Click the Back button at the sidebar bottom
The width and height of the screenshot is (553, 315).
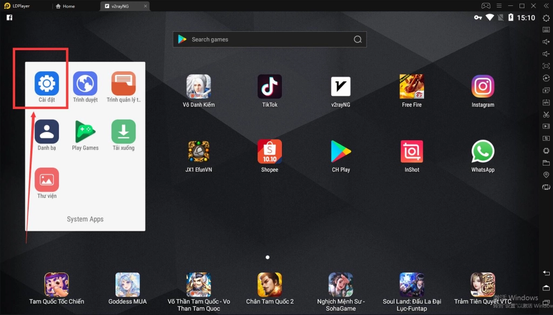545,273
